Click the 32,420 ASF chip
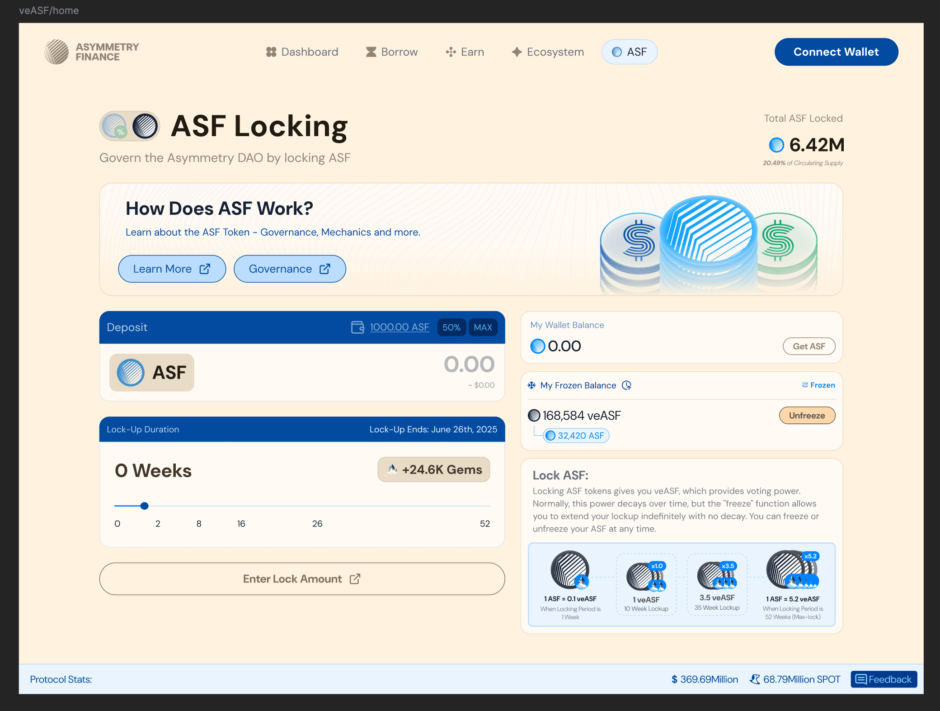Screen dimensions: 940x711 tap(576, 436)
